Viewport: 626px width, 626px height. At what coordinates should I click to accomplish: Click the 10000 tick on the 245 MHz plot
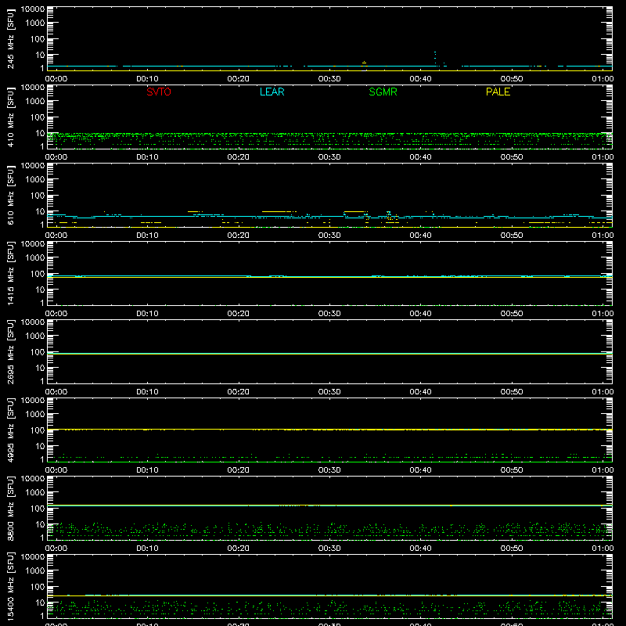tap(33, 9)
